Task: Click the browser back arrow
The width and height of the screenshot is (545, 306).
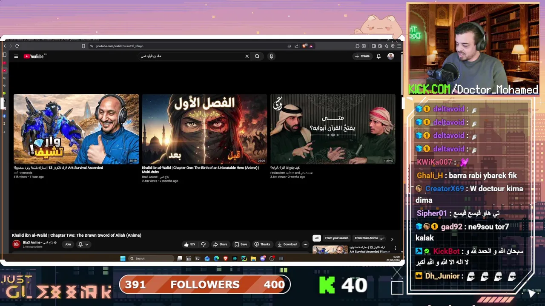Action: (x=5, y=46)
